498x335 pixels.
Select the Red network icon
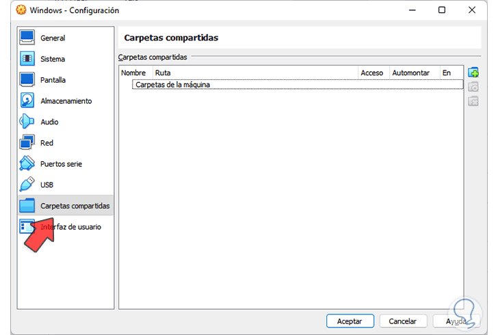[x=27, y=143]
